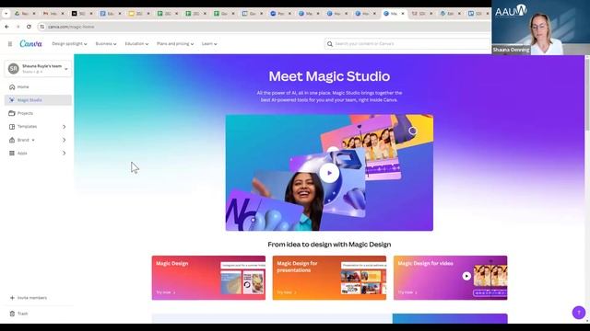
Task: Open the tab list dropdown arrow
Action: 6,13
